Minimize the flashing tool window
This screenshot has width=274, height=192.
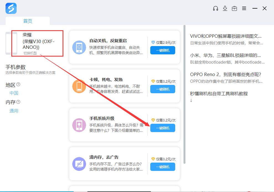[x=255, y=8]
